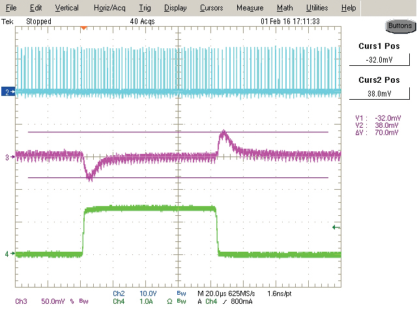The image size is (417, 313).
Task: Open the Trig menu
Action: [x=144, y=8]
